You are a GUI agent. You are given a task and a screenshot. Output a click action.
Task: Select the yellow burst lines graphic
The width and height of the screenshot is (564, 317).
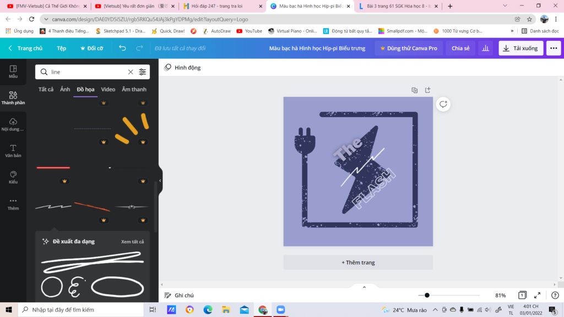132,128
